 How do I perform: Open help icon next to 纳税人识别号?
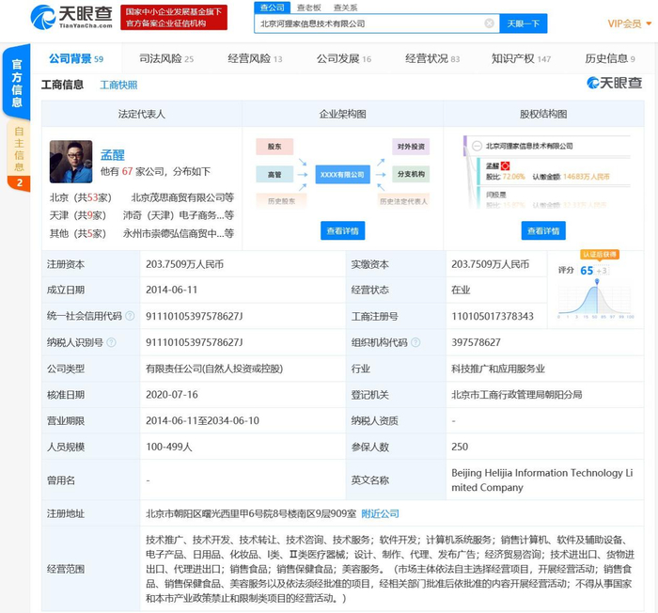pos(111,342)
